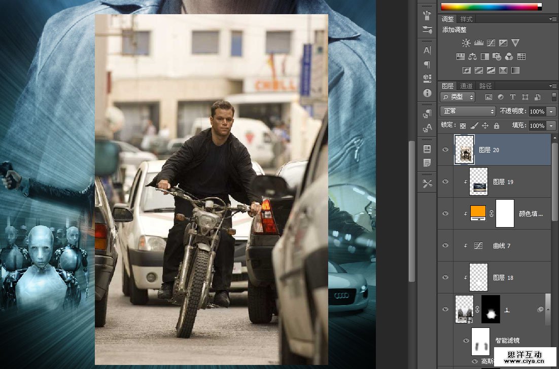
Task: Filter layers by type layers icon
Action: tap(513, 97)
